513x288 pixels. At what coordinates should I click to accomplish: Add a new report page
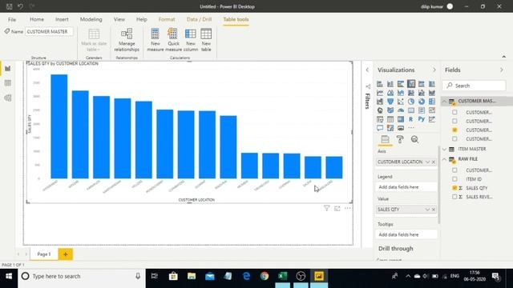[66, 254]
